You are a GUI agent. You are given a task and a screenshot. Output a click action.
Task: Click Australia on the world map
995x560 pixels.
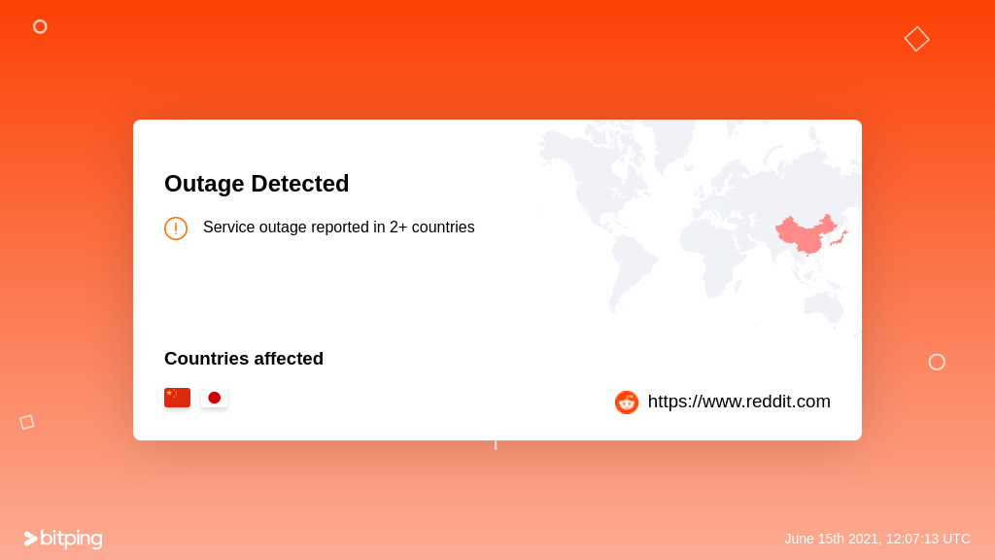pos(824,304)
